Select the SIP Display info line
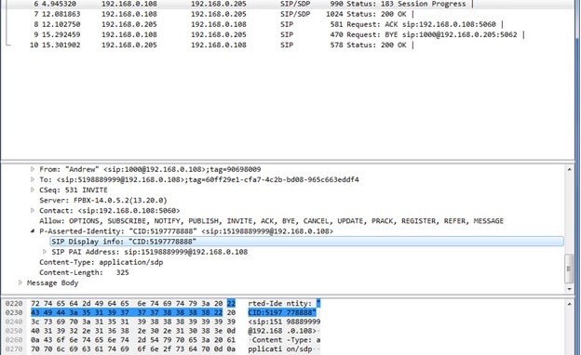581x355 pixels. pyautogui.click(x=307, y=242)
